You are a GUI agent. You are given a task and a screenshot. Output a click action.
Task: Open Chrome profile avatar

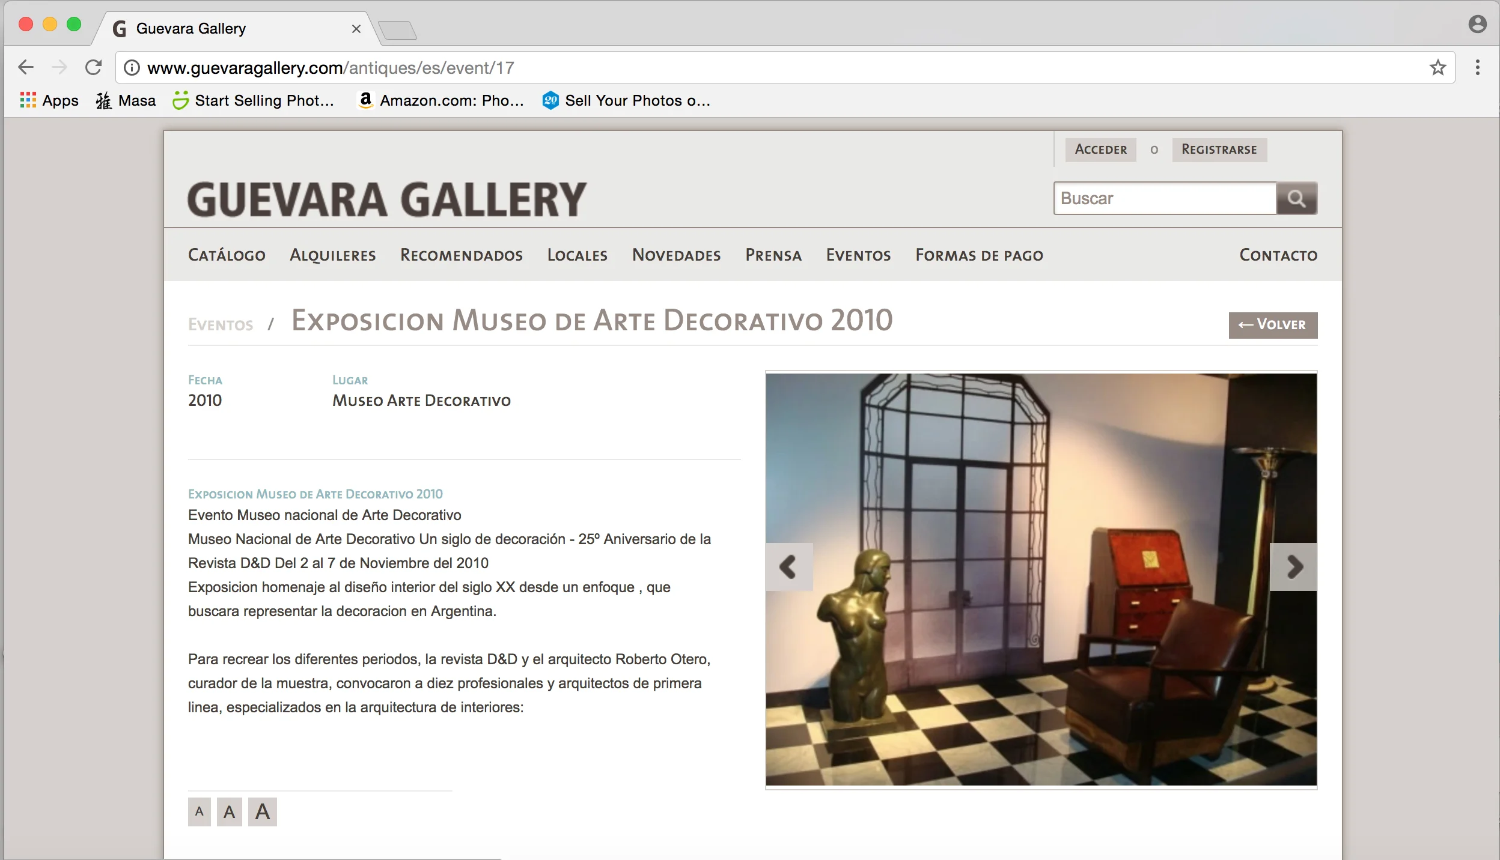(1477, 25)
